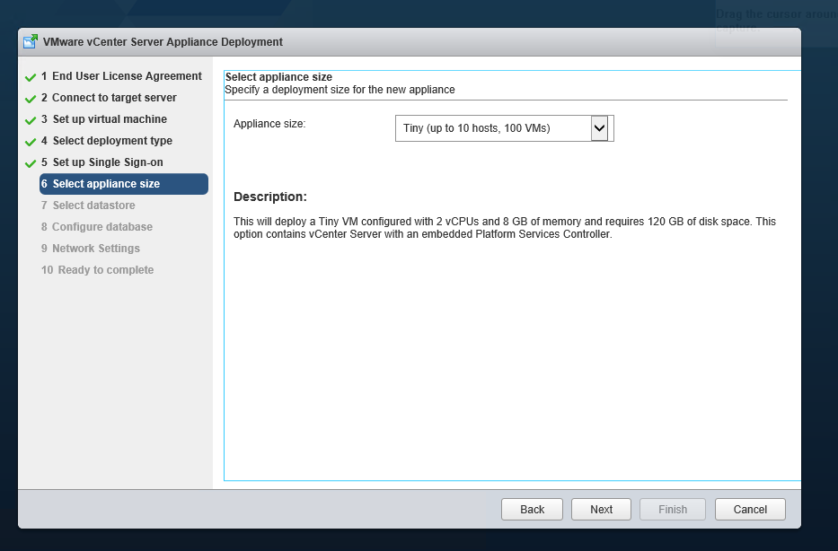Jump to step 4 Select deployment type
The height and width of the screenshot is (551, 838).
click(106, 140)
